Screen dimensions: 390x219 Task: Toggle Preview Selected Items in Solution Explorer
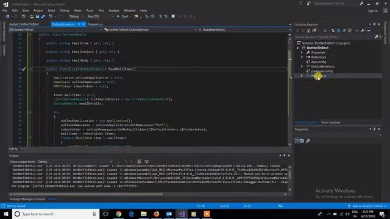(x=368, y=31)
